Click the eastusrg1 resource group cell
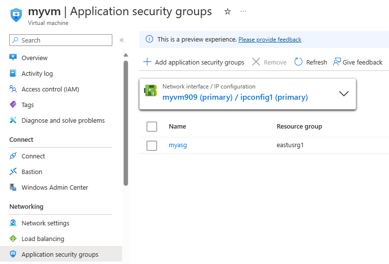The image size is (389, 264). click(290, 145)
